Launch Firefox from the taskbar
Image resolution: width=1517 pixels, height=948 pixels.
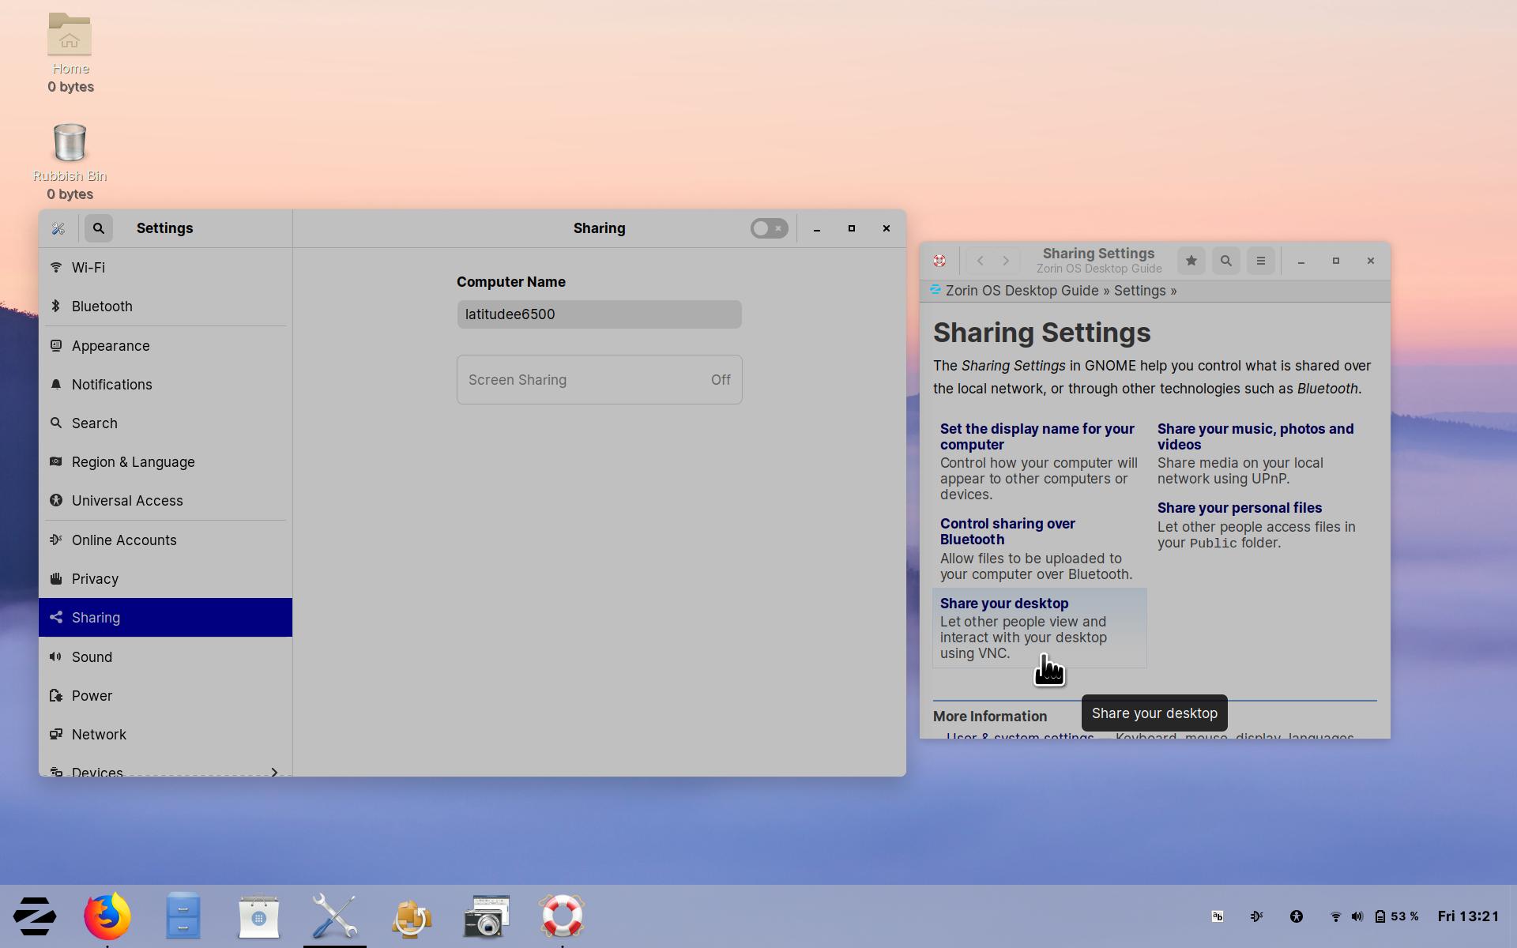coord(107,916)
